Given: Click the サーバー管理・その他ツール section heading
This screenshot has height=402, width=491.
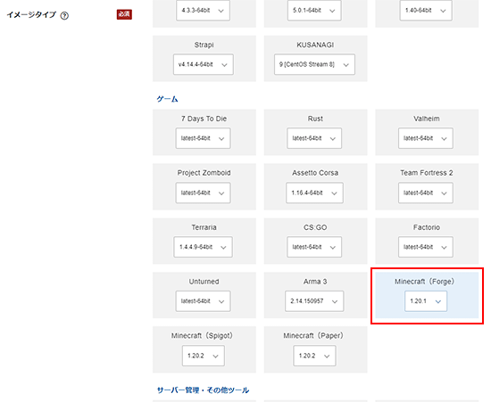Looking at the screenshot, I should tap(203, 390).
